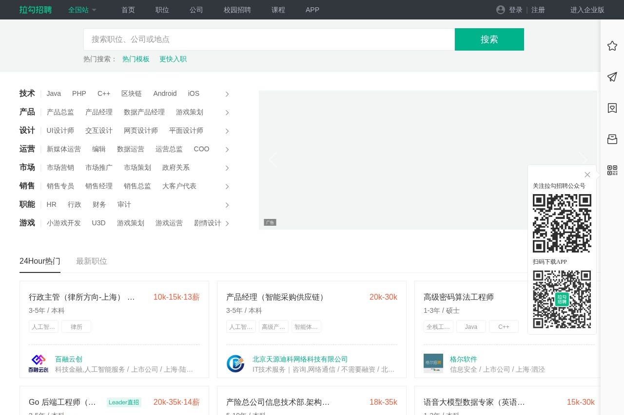The width and height of the screenshot is (624, 415).
Task: Click the heart bookmark icon in right sidebar
Action: coord(612,108)
